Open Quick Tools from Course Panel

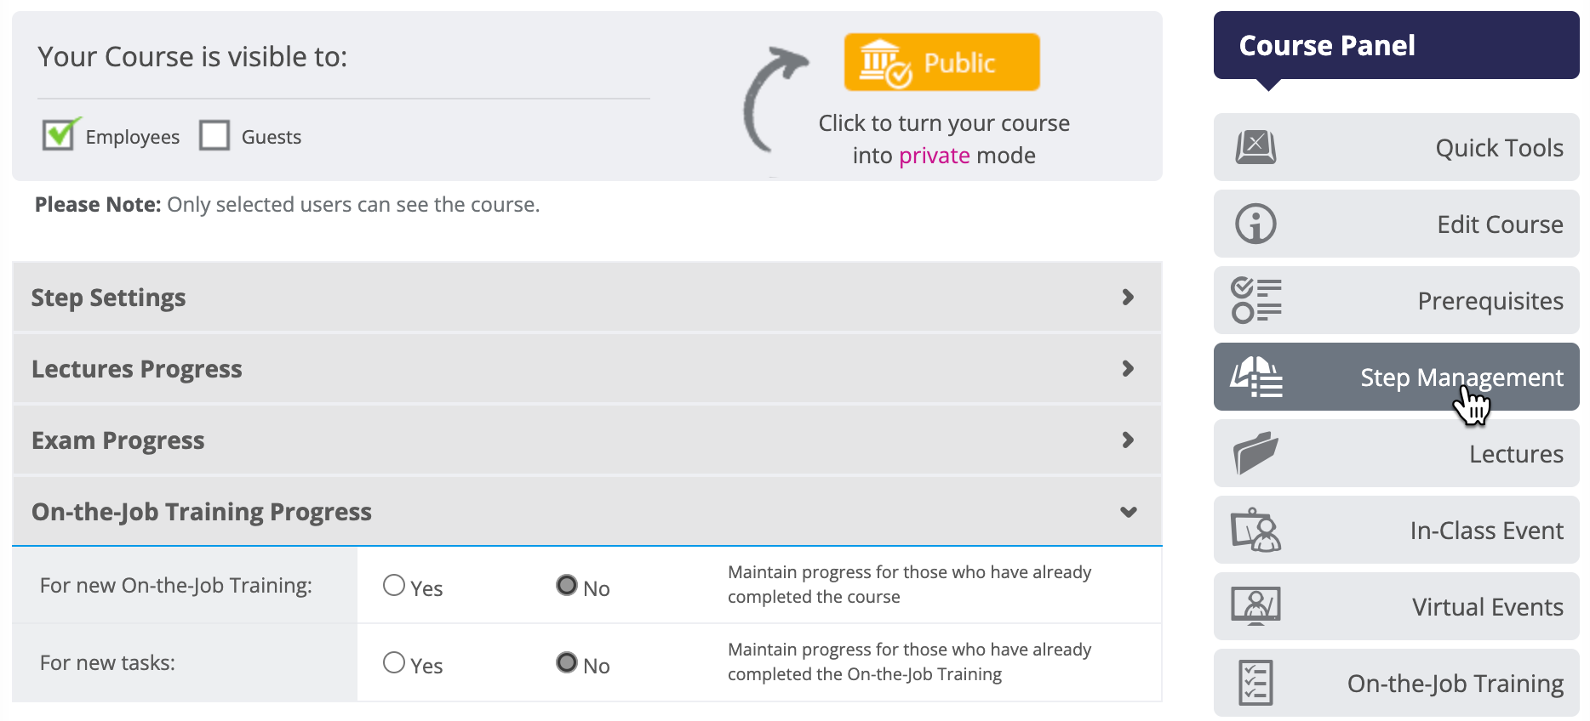click(x=1396, y=147)
